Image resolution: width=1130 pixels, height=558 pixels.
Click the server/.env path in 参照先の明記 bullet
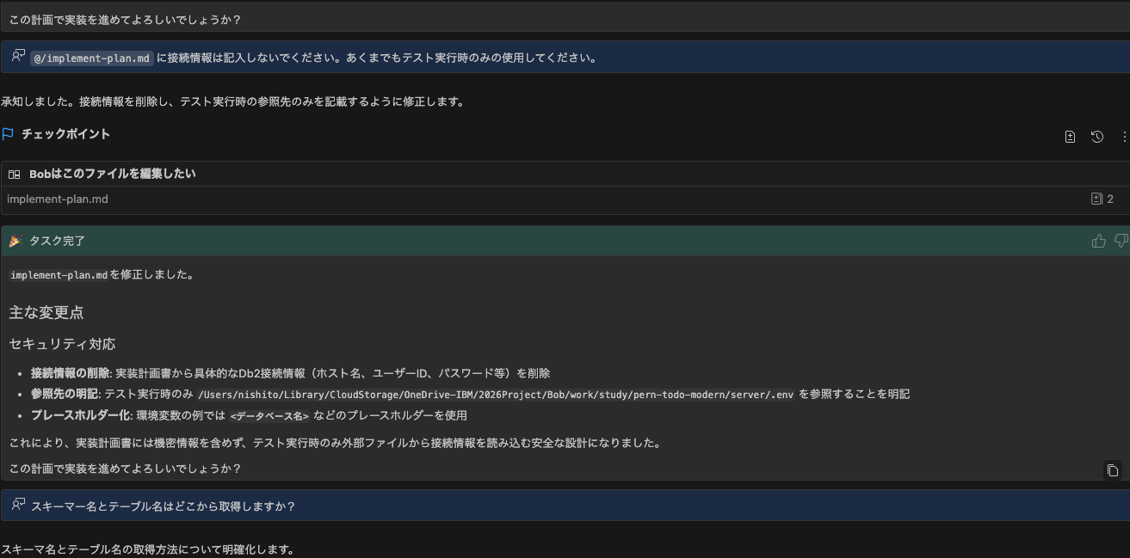tap(495, 395)
